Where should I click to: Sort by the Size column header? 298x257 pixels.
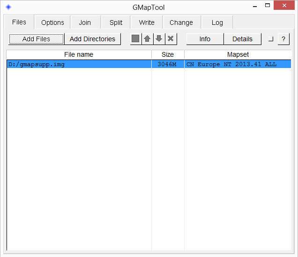click(x=168, y=54)
